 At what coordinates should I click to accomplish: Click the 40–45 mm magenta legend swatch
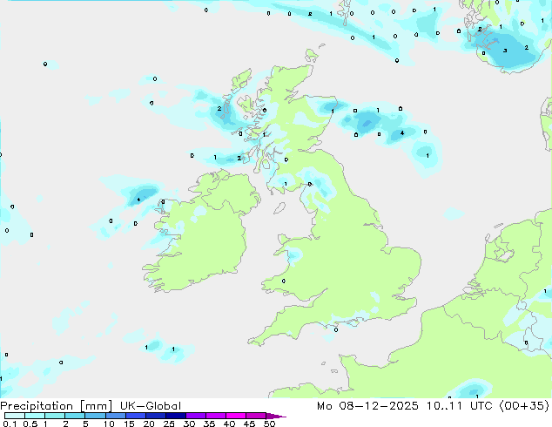(x=236, y=416)
